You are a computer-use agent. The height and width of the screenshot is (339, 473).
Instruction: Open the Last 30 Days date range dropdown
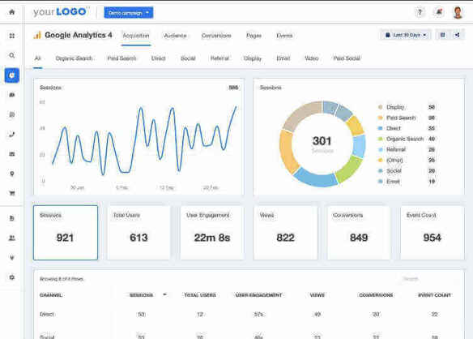click(x=406, y=35)
